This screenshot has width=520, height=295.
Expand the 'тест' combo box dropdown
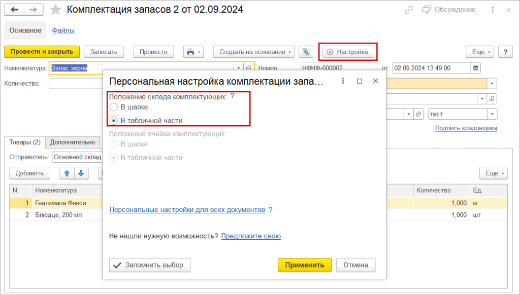click(492, 114)
